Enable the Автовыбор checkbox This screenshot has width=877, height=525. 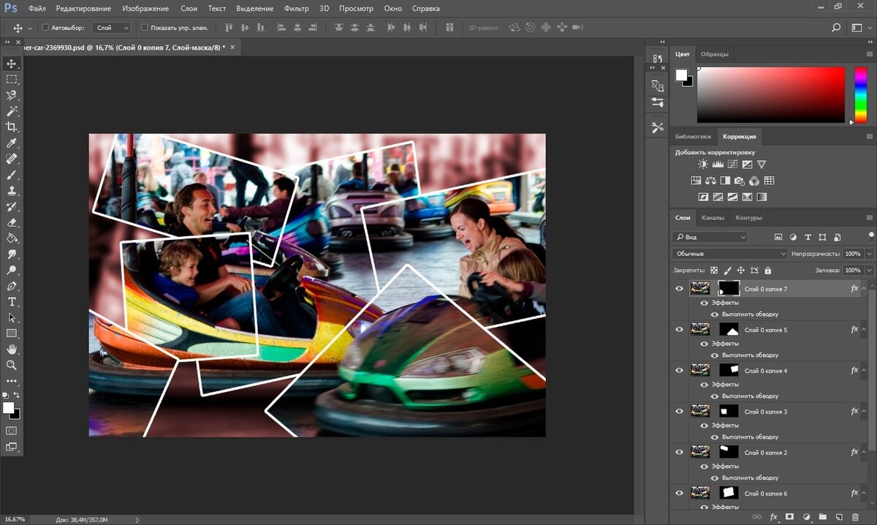[45, 28]
